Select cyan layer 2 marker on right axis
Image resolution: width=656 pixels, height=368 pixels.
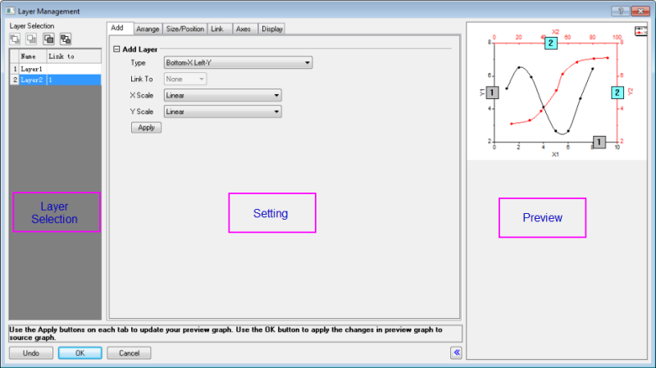(x=617, y=93)
